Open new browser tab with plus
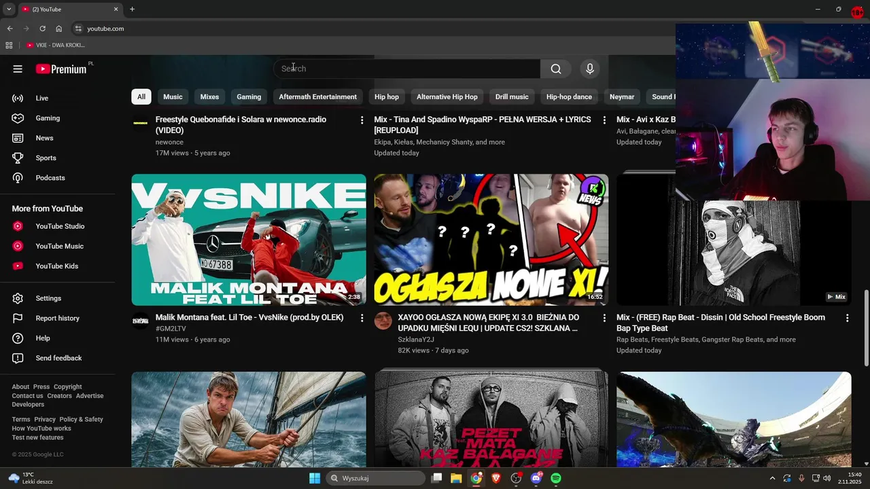The height and width of the screenshot is (489, 870). pos(132,9)
